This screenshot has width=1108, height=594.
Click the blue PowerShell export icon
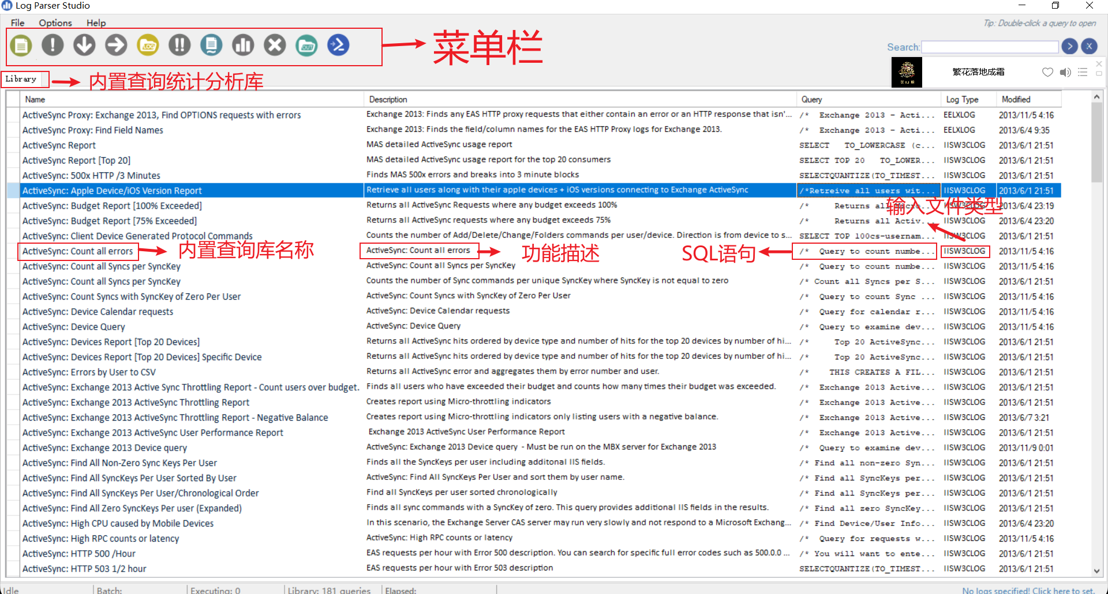338,45
